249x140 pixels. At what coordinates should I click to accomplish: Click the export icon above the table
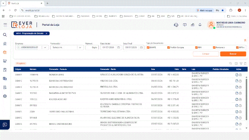click(x=245, y=63)
